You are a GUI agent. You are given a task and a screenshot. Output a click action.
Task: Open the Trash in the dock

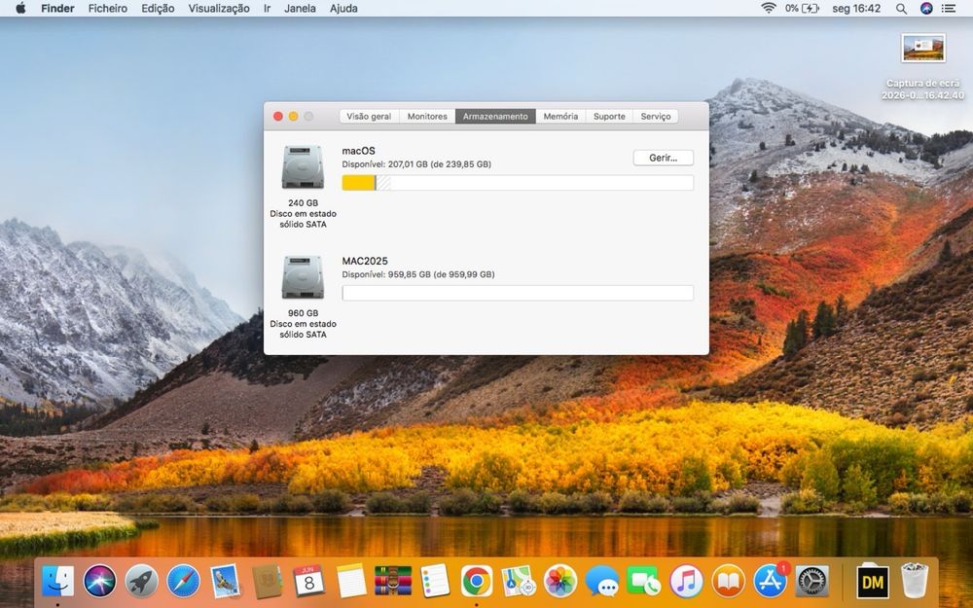coord(914,581)
